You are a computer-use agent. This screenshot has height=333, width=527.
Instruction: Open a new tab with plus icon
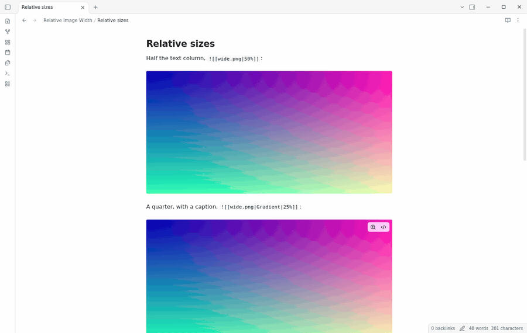tap(95, 7)
